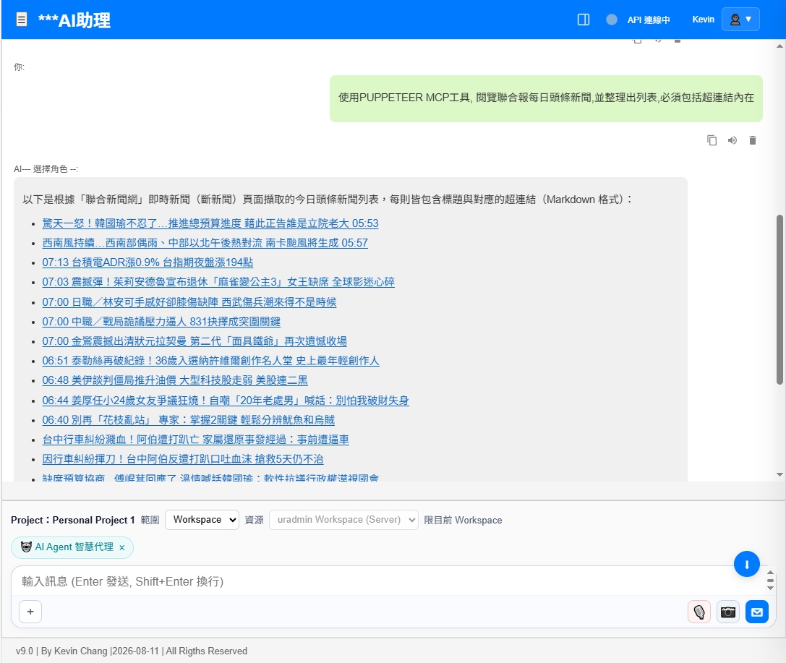The image size is (786, 663).
Task: Jump to the bottom with the blue arrow button
Action: (x=746, y=564)
